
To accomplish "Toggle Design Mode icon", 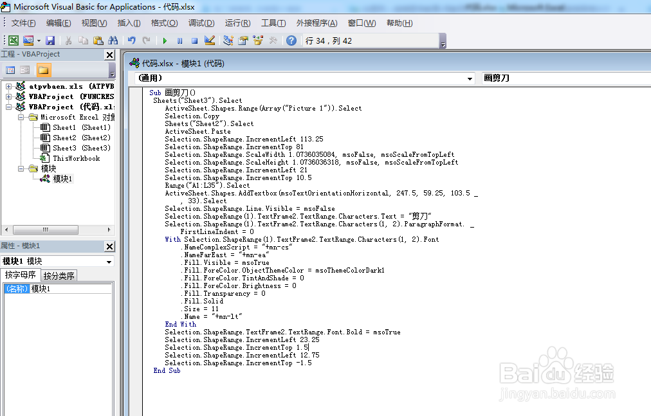I will point(210,41).
